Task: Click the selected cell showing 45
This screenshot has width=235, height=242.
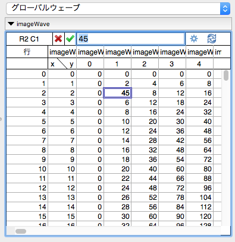Action: coord(118,93)
